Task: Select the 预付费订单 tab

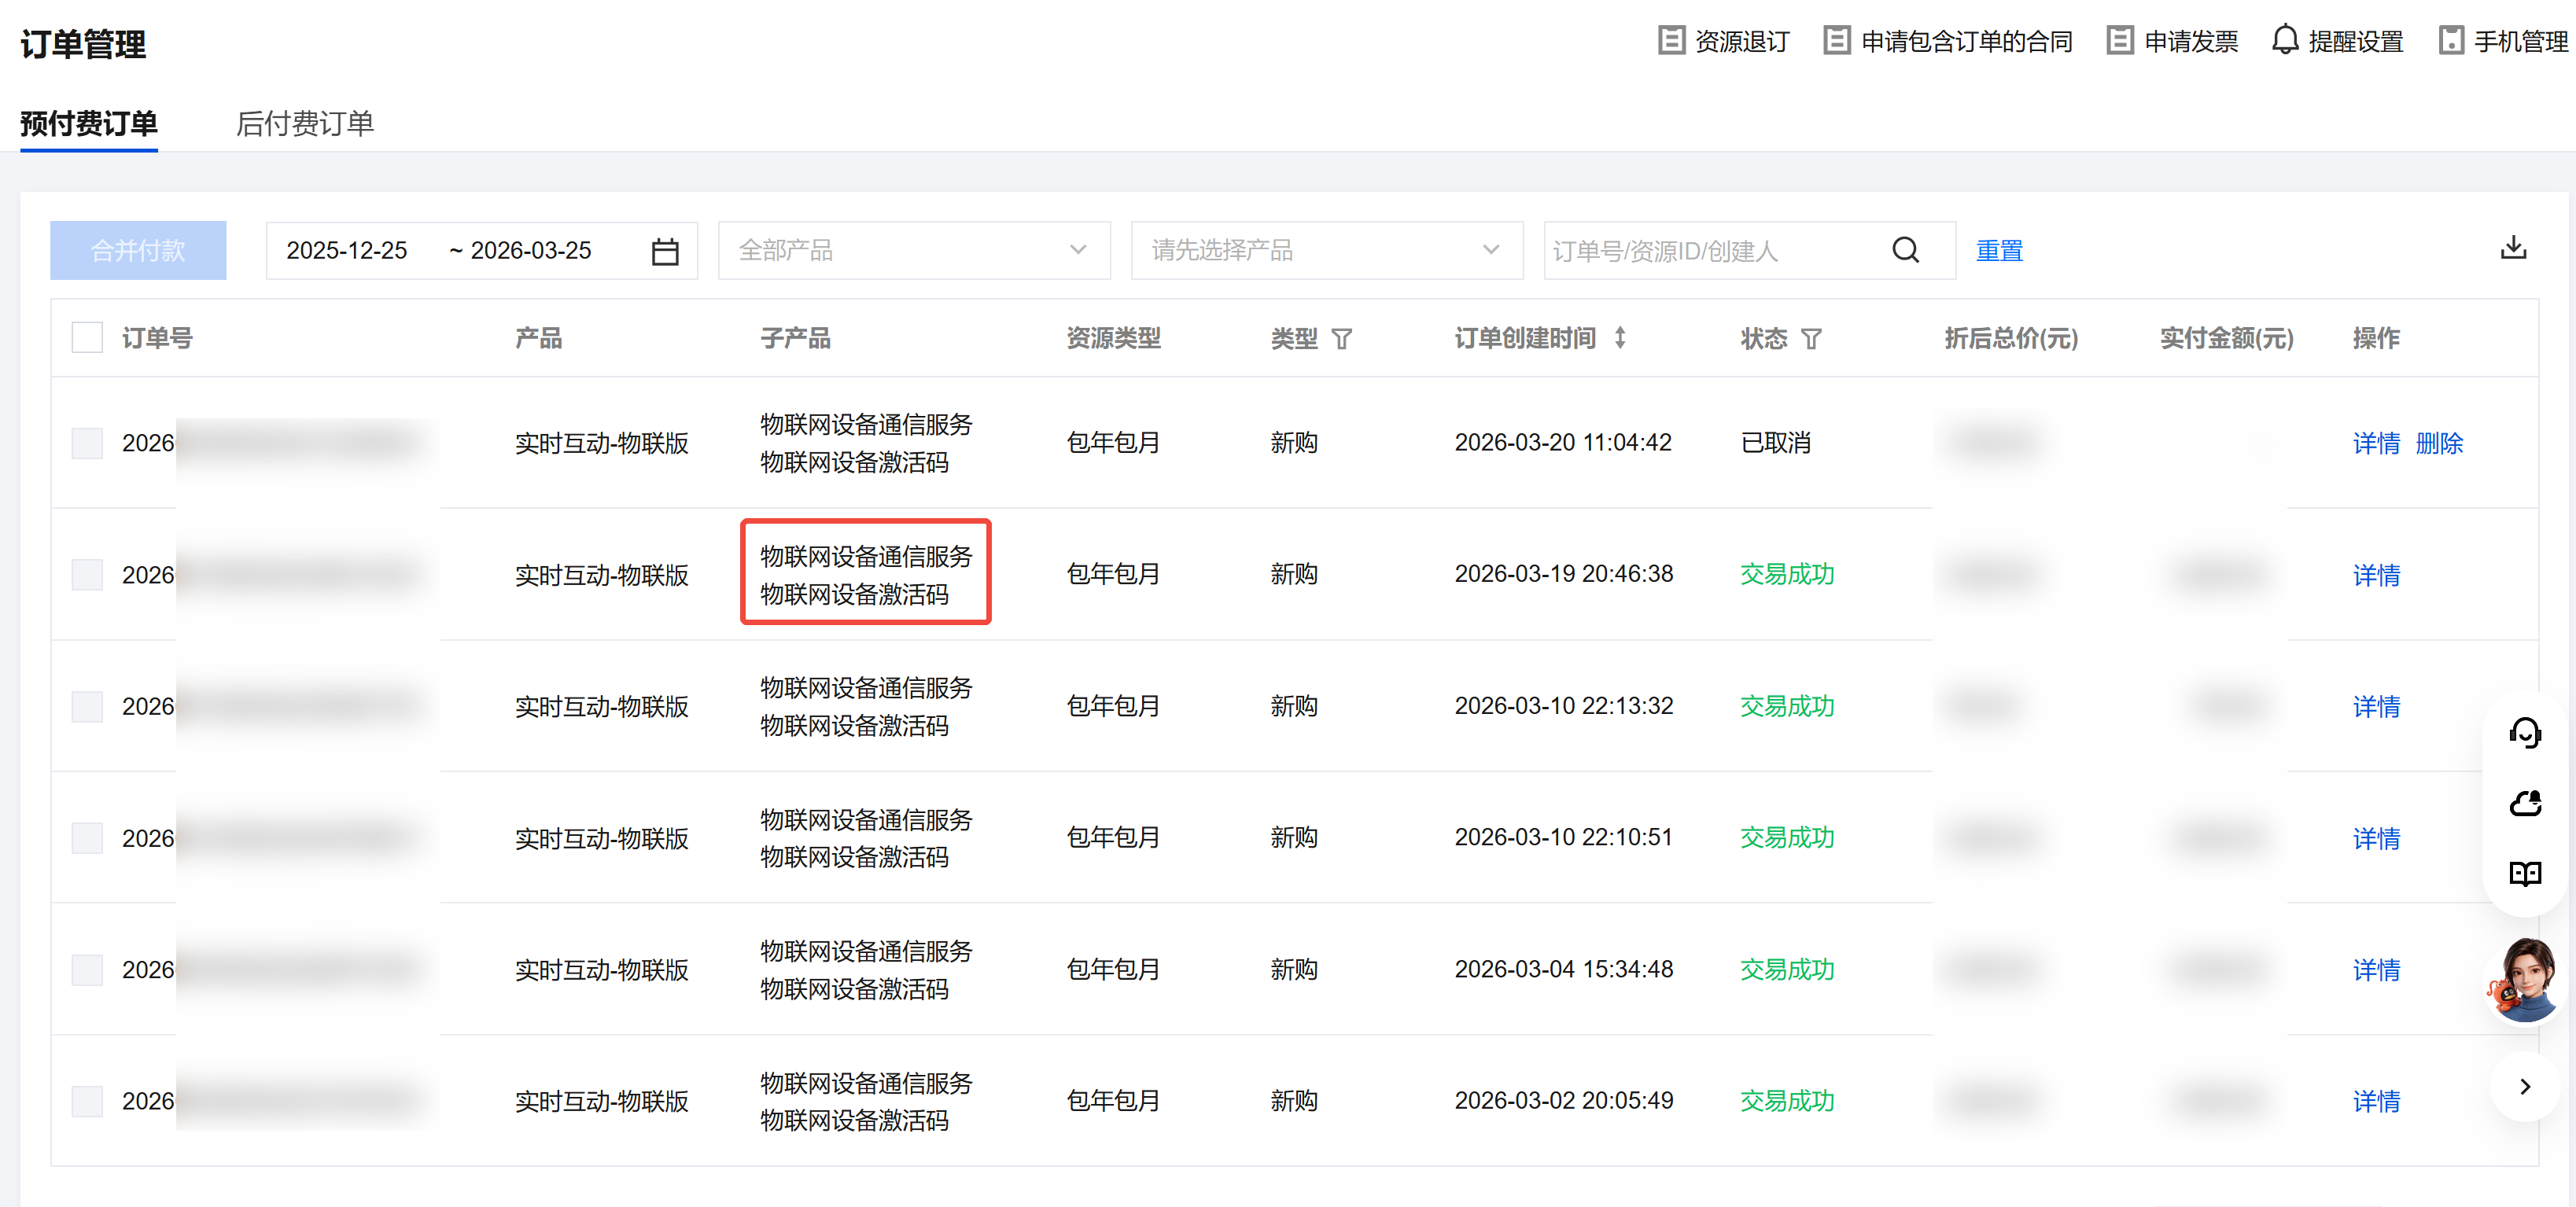Action: pyautogui.click(x=89, y=123)
